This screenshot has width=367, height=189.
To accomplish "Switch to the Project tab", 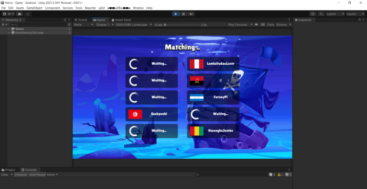I will (8, 170).
